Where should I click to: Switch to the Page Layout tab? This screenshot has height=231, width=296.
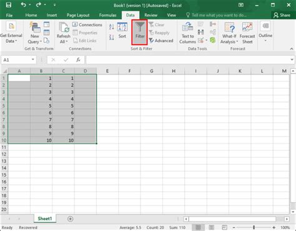(x=78, y=15)
